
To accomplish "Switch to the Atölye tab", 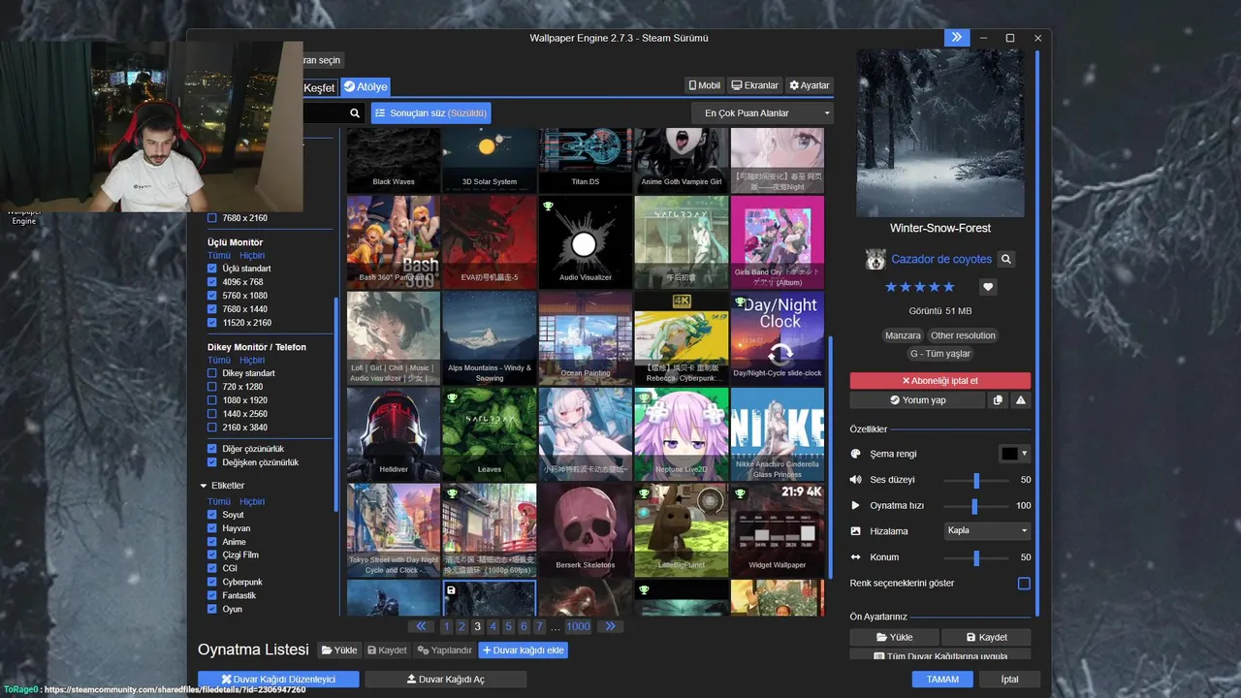I will click(365, 86).
